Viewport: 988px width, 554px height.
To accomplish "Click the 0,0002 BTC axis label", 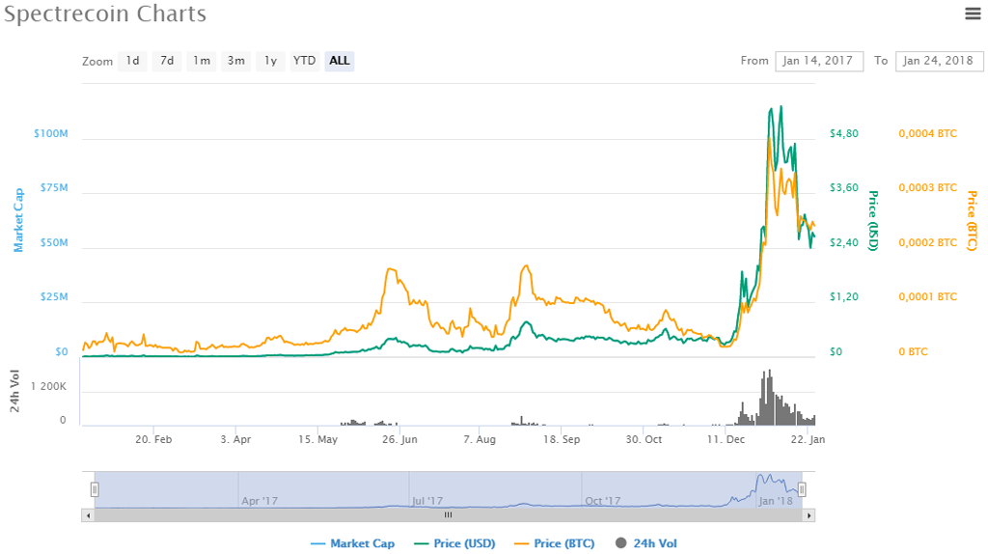I will (927, 242).
